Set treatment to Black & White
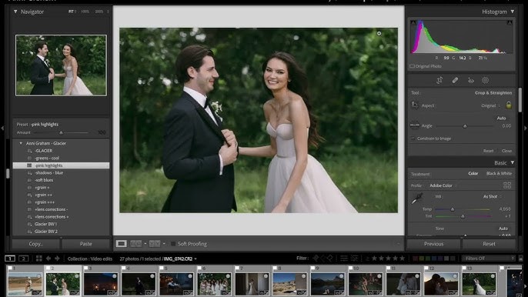This screenshot has height=297, width=528. [x=499, y=173]
